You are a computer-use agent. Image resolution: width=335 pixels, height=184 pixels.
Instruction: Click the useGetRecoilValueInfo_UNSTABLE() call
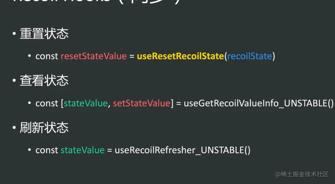pos(258,103)
